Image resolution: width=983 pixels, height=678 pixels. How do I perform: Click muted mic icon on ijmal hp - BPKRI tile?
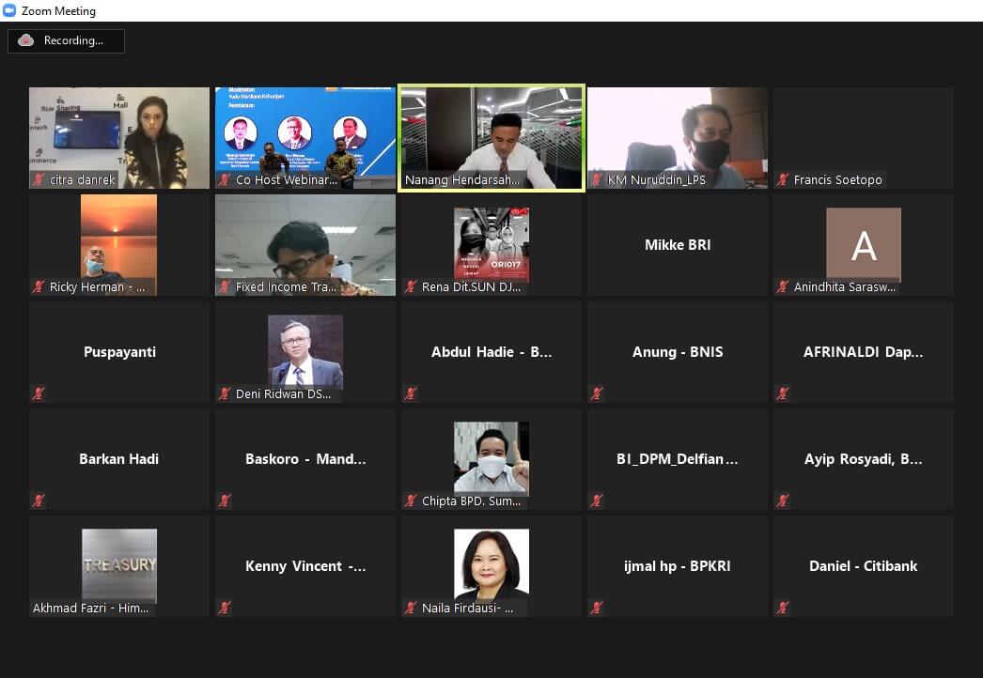click(x=597, y=608)
